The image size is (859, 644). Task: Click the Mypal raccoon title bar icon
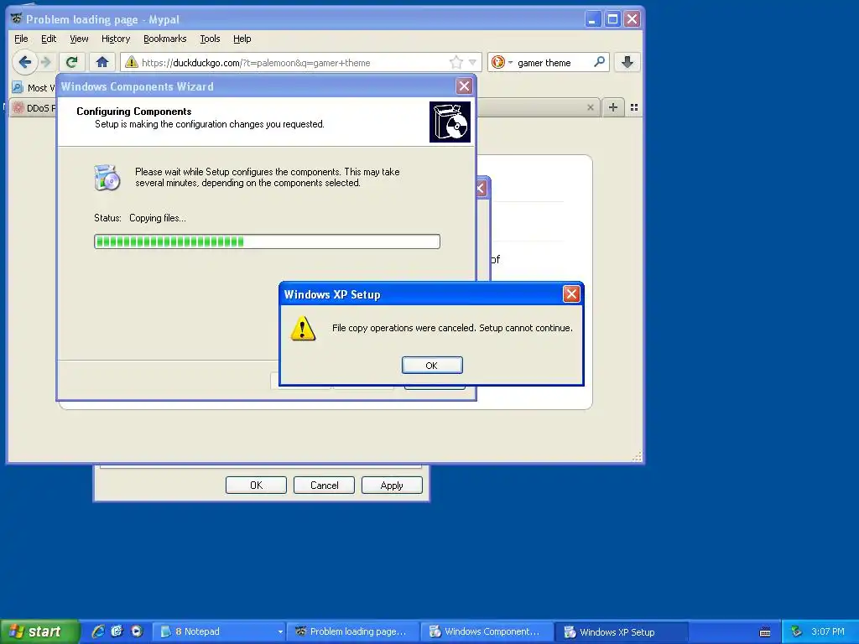click(x=17, y=18)
